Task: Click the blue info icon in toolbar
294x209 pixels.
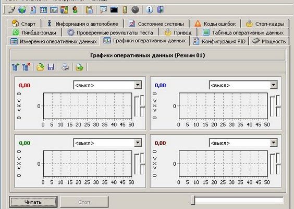Action: 149,9
